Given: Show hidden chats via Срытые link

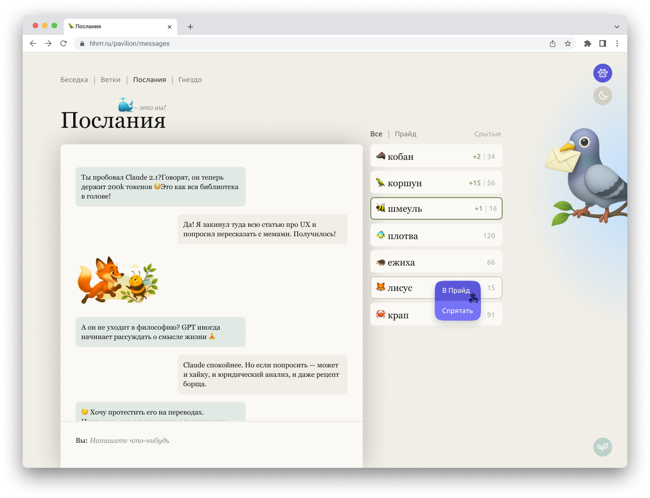Looking at the screenshot, I should 487,134.
